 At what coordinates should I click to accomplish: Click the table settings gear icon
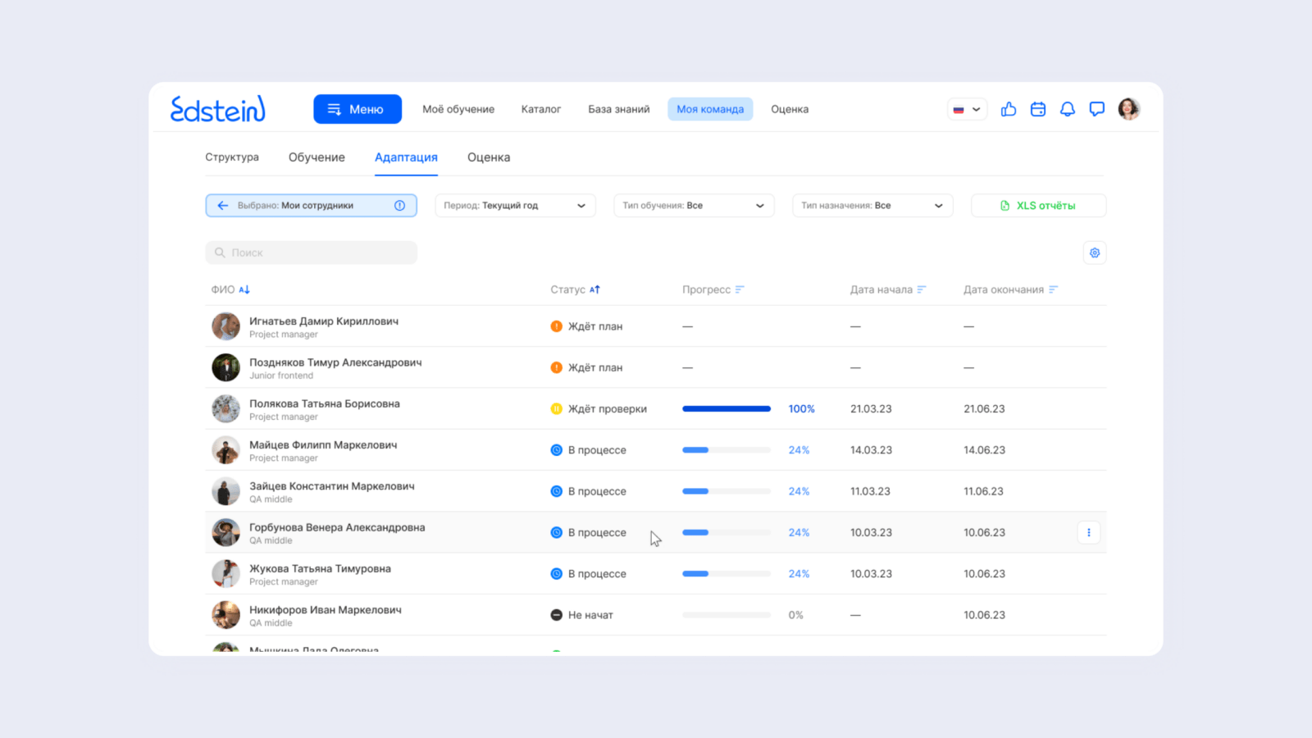[x=1094, y=253]
